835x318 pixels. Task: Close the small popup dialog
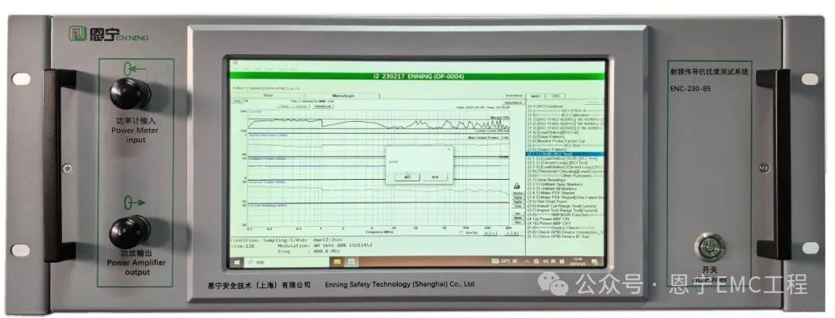[x=448, y=150]
